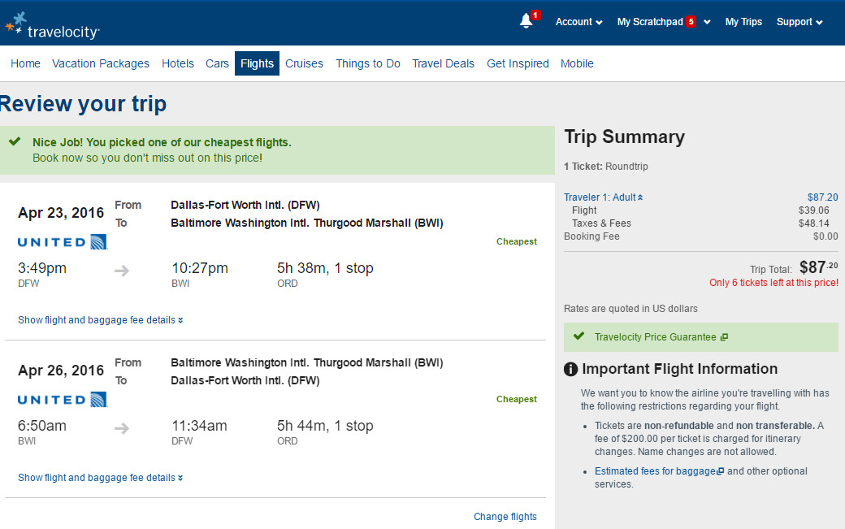The image size is (845, 529).
Task: Go to the Vacation Packages tab
Action: 101,63
